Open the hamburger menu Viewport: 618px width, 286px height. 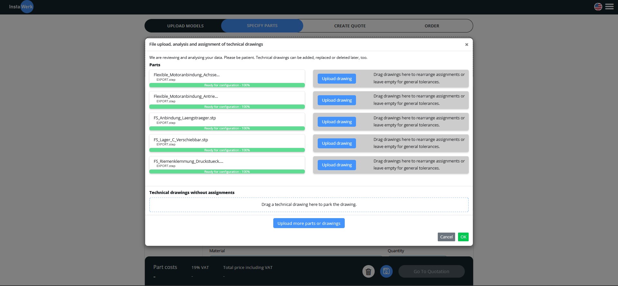pos(609,7)
